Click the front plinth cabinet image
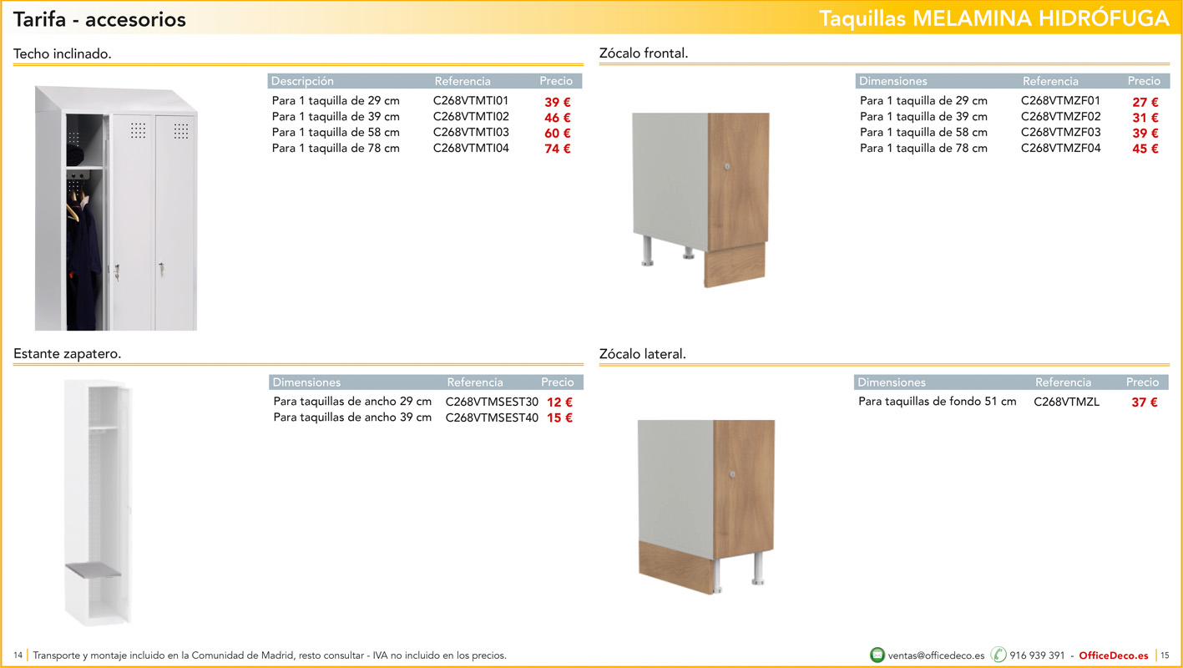 (700, 200)
